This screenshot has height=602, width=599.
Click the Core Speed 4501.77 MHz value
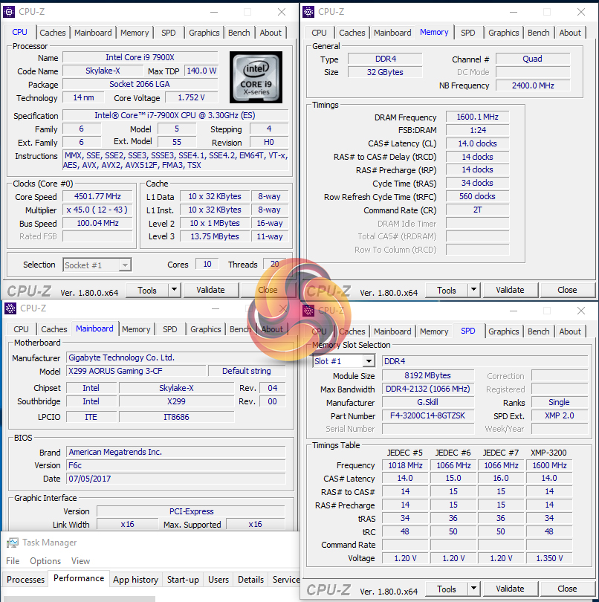pyautogui.click(x=97, y=196)
